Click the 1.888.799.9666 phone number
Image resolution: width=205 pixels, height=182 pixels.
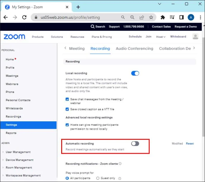134,26
